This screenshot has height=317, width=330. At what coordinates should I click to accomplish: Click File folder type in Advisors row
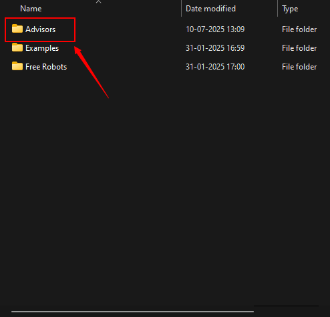299,29
